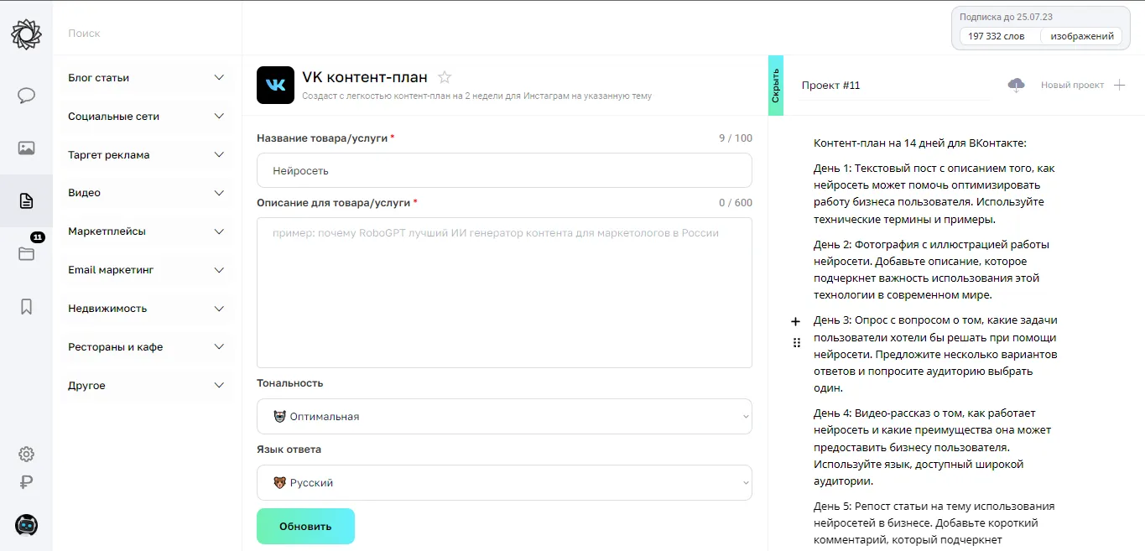Screen dimensions: 1145x551
Task: Expand the Рестораны и кафе category
Action: click(x=147, y=347)
